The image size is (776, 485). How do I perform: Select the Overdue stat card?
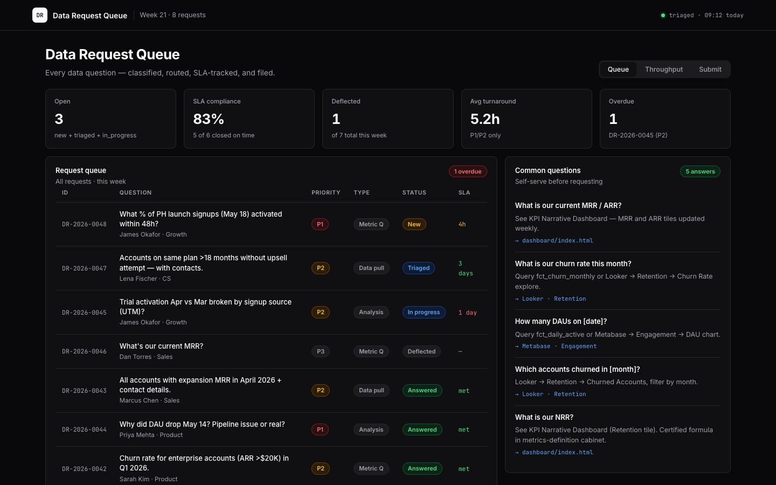click(x=665, y=119)
